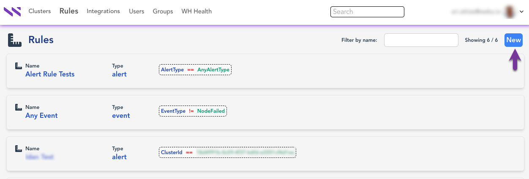The image size is (529, 179).
Task: Click the Filter by name field
Action: click(x=421, y=40)
